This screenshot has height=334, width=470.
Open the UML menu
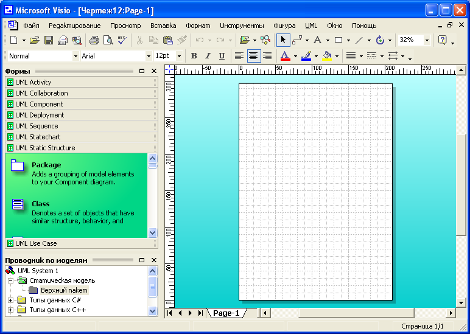pyautogui.click(x=311, y=26)
